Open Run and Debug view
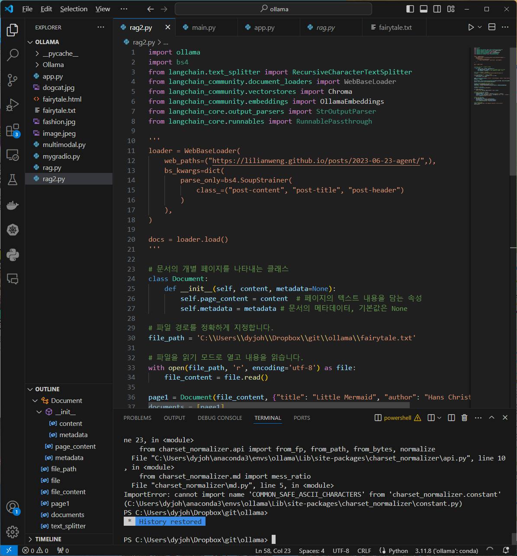The height and width of the screenshot is (556, 517). (x=13, y=105)
